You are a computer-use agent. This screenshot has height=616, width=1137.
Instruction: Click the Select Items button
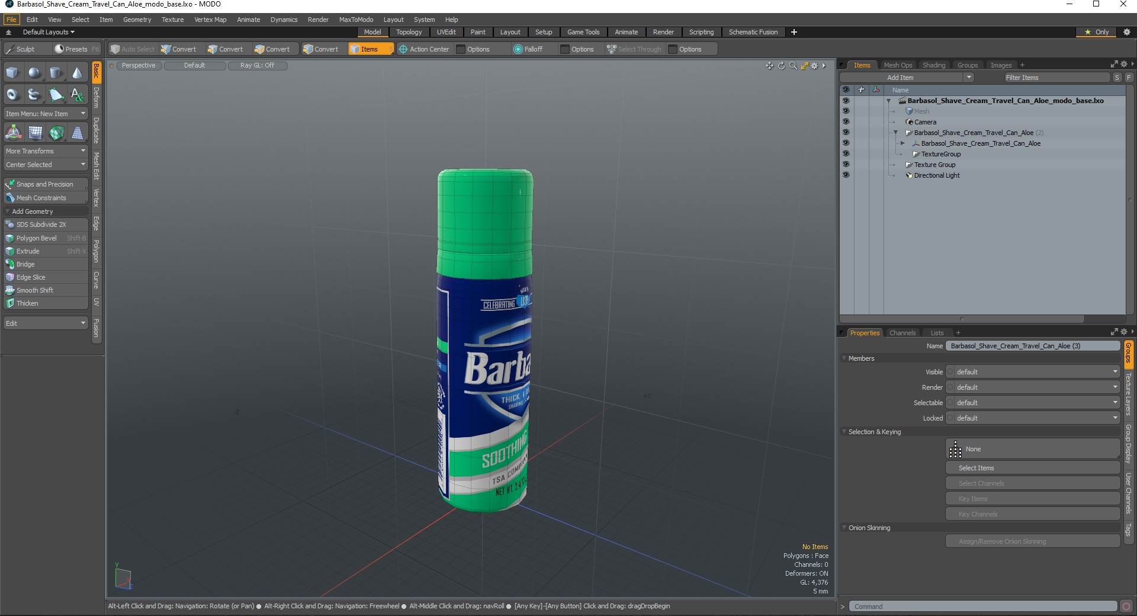pos(1033,468)
